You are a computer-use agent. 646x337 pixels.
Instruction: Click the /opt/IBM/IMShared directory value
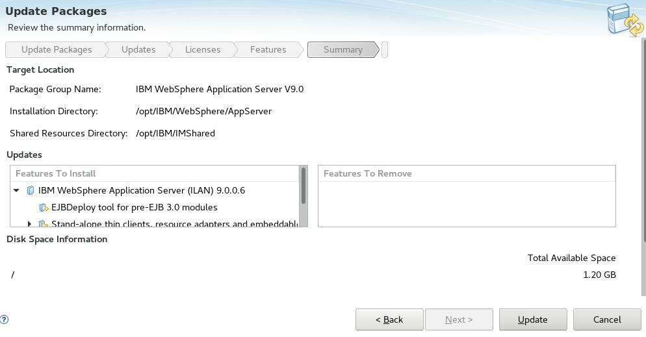175,133
